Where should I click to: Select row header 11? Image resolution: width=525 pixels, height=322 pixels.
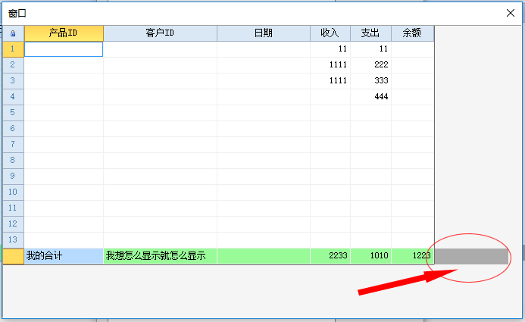click(13, 208)
